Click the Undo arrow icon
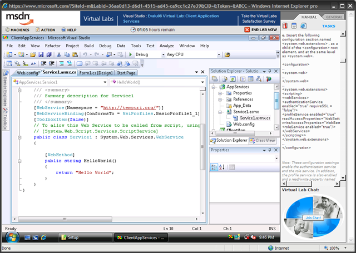The height and width of the screenshot is (253, 356). (85, 54)
